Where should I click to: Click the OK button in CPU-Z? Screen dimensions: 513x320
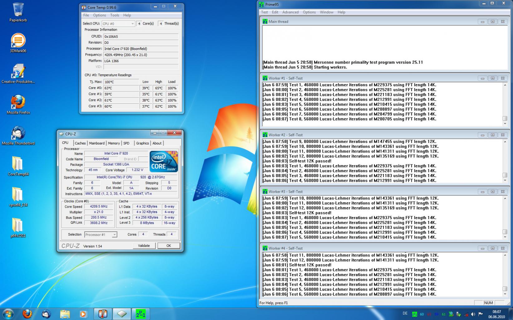(x=169, y=246)
